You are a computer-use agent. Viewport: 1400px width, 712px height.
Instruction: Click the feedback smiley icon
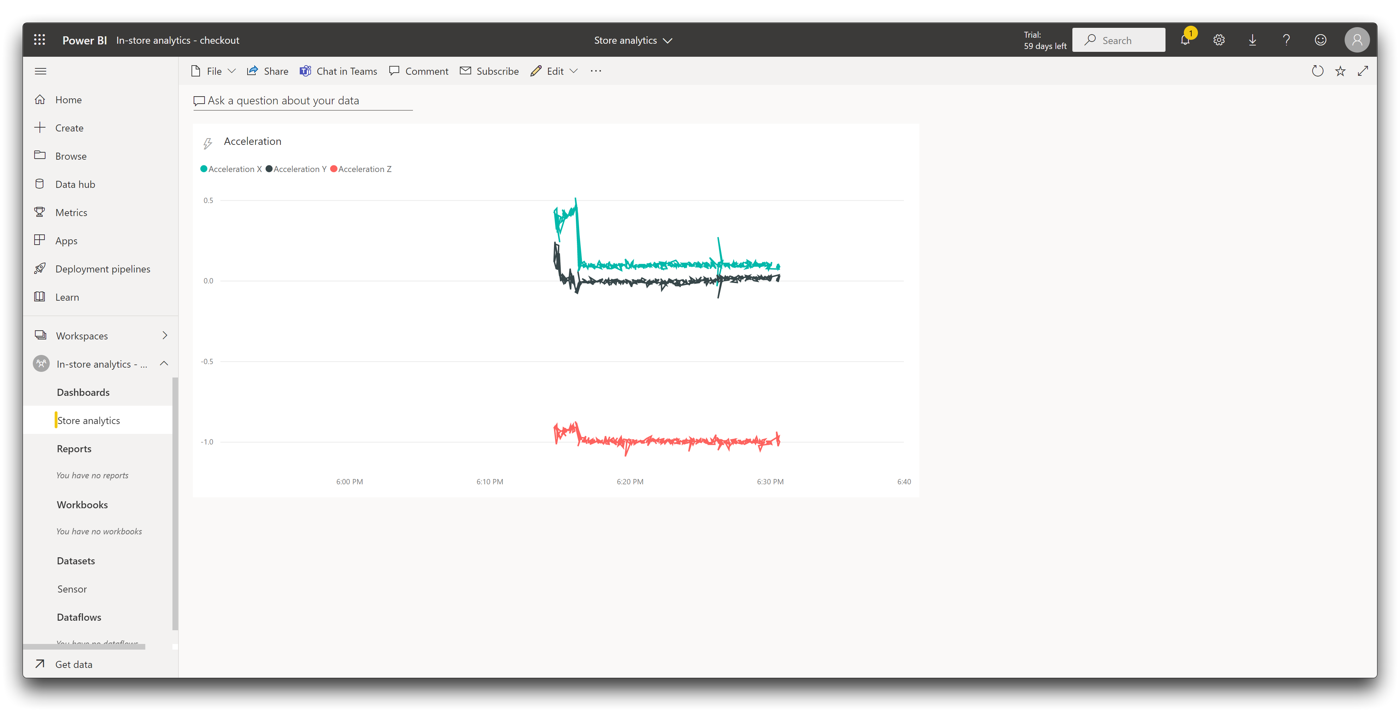pyautogui.click(x=1320, y=39)
